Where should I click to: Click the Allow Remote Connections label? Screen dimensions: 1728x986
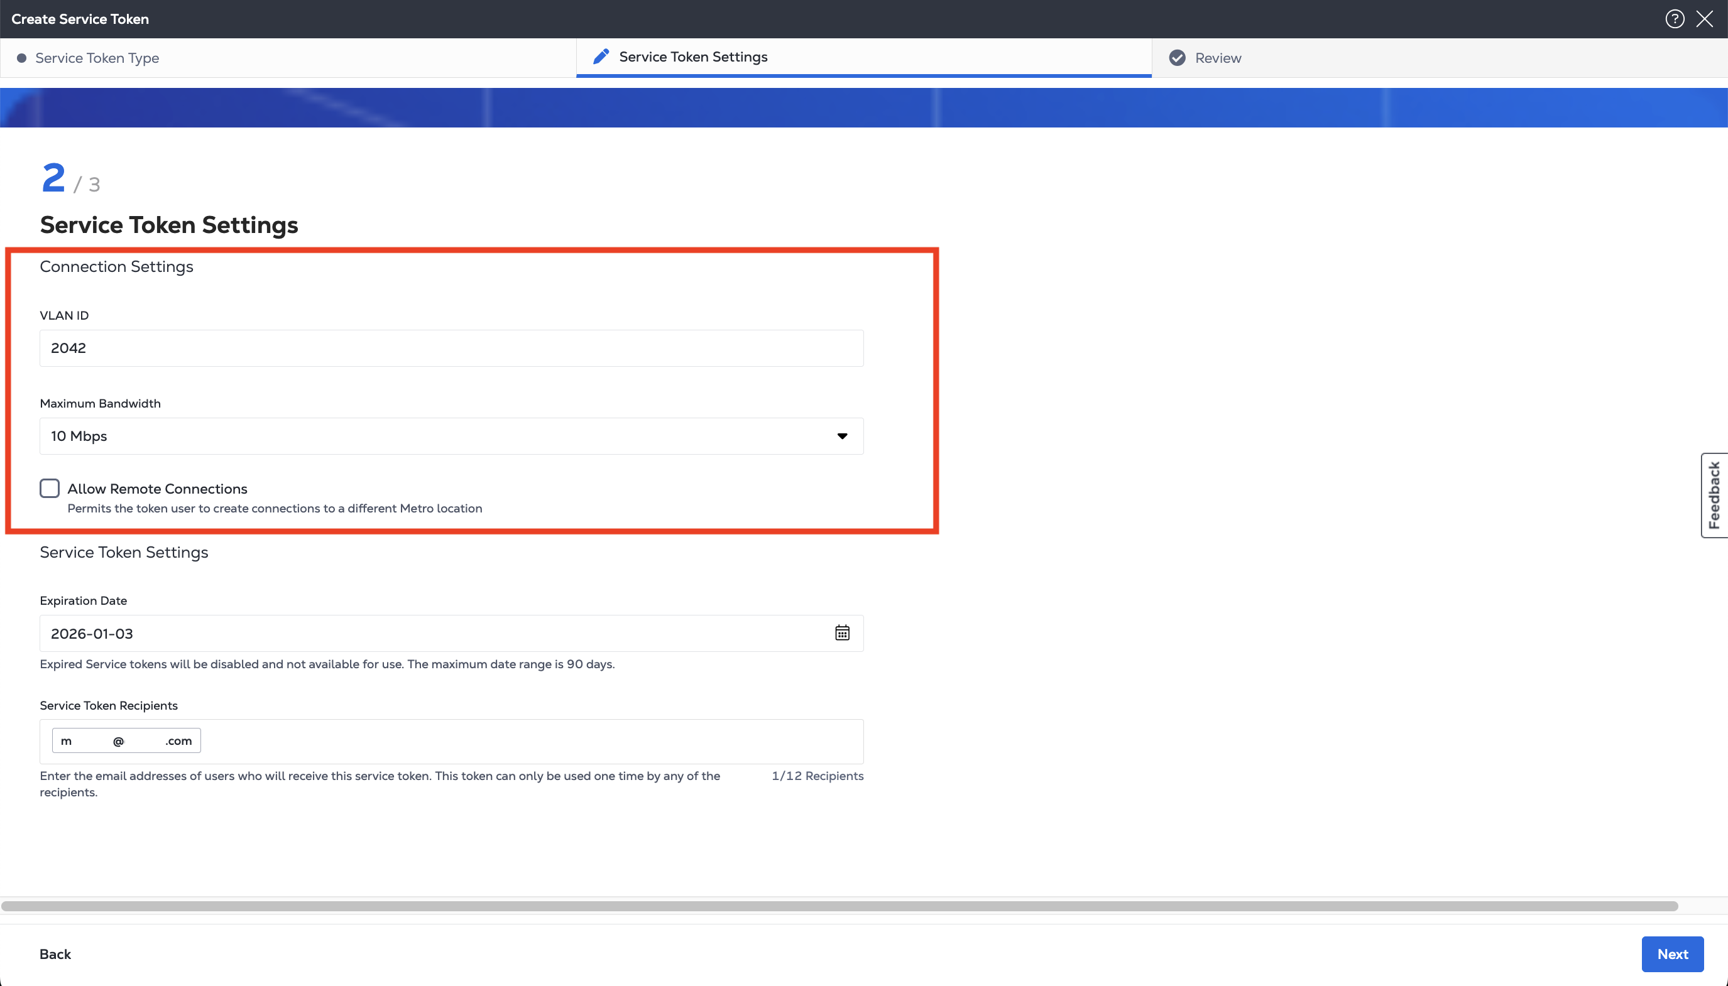157,489
